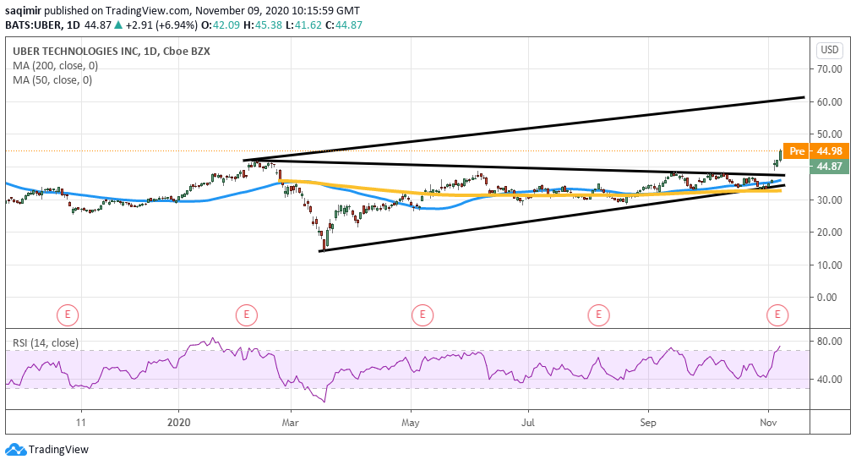The width and height of the screenshot is (856, 465).
Task: Click the saqimir author name
Action: point(23,10)
